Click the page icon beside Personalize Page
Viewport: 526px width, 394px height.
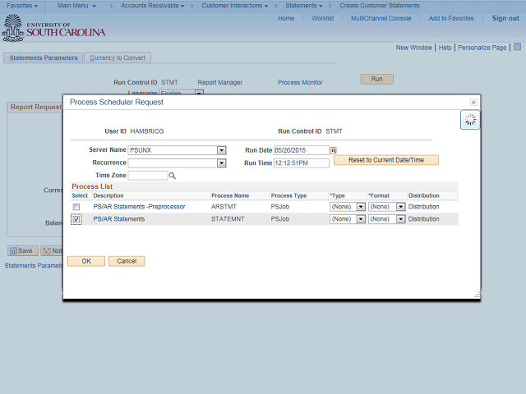click(517, 47)
